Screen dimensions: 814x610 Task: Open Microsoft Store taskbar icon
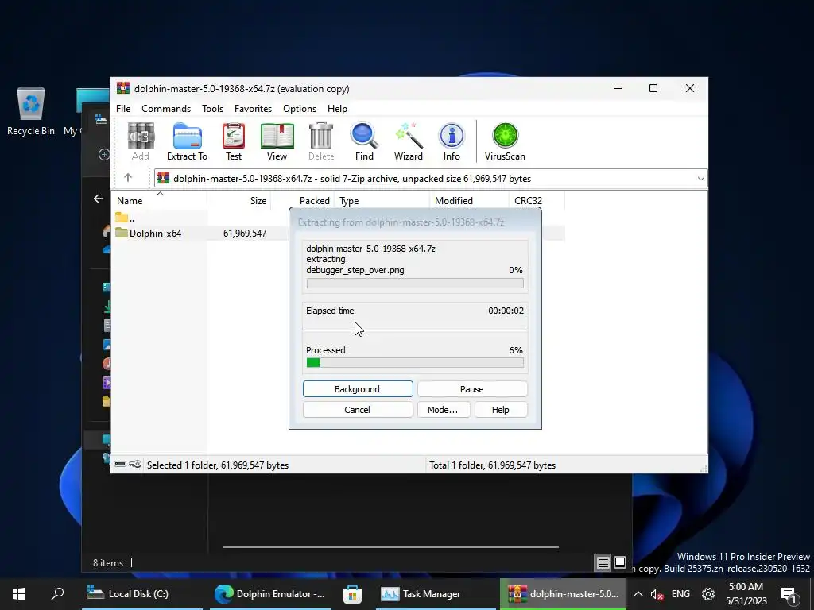click(x=352, y=594)
